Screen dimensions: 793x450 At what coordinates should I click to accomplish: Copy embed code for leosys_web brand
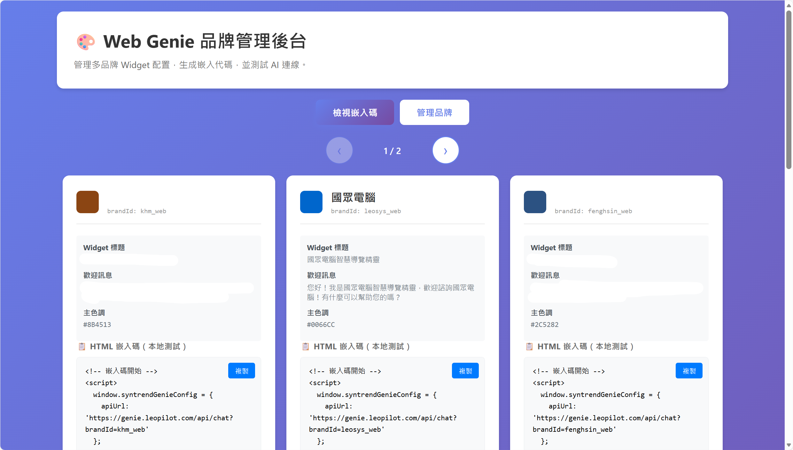coord(465,370)
